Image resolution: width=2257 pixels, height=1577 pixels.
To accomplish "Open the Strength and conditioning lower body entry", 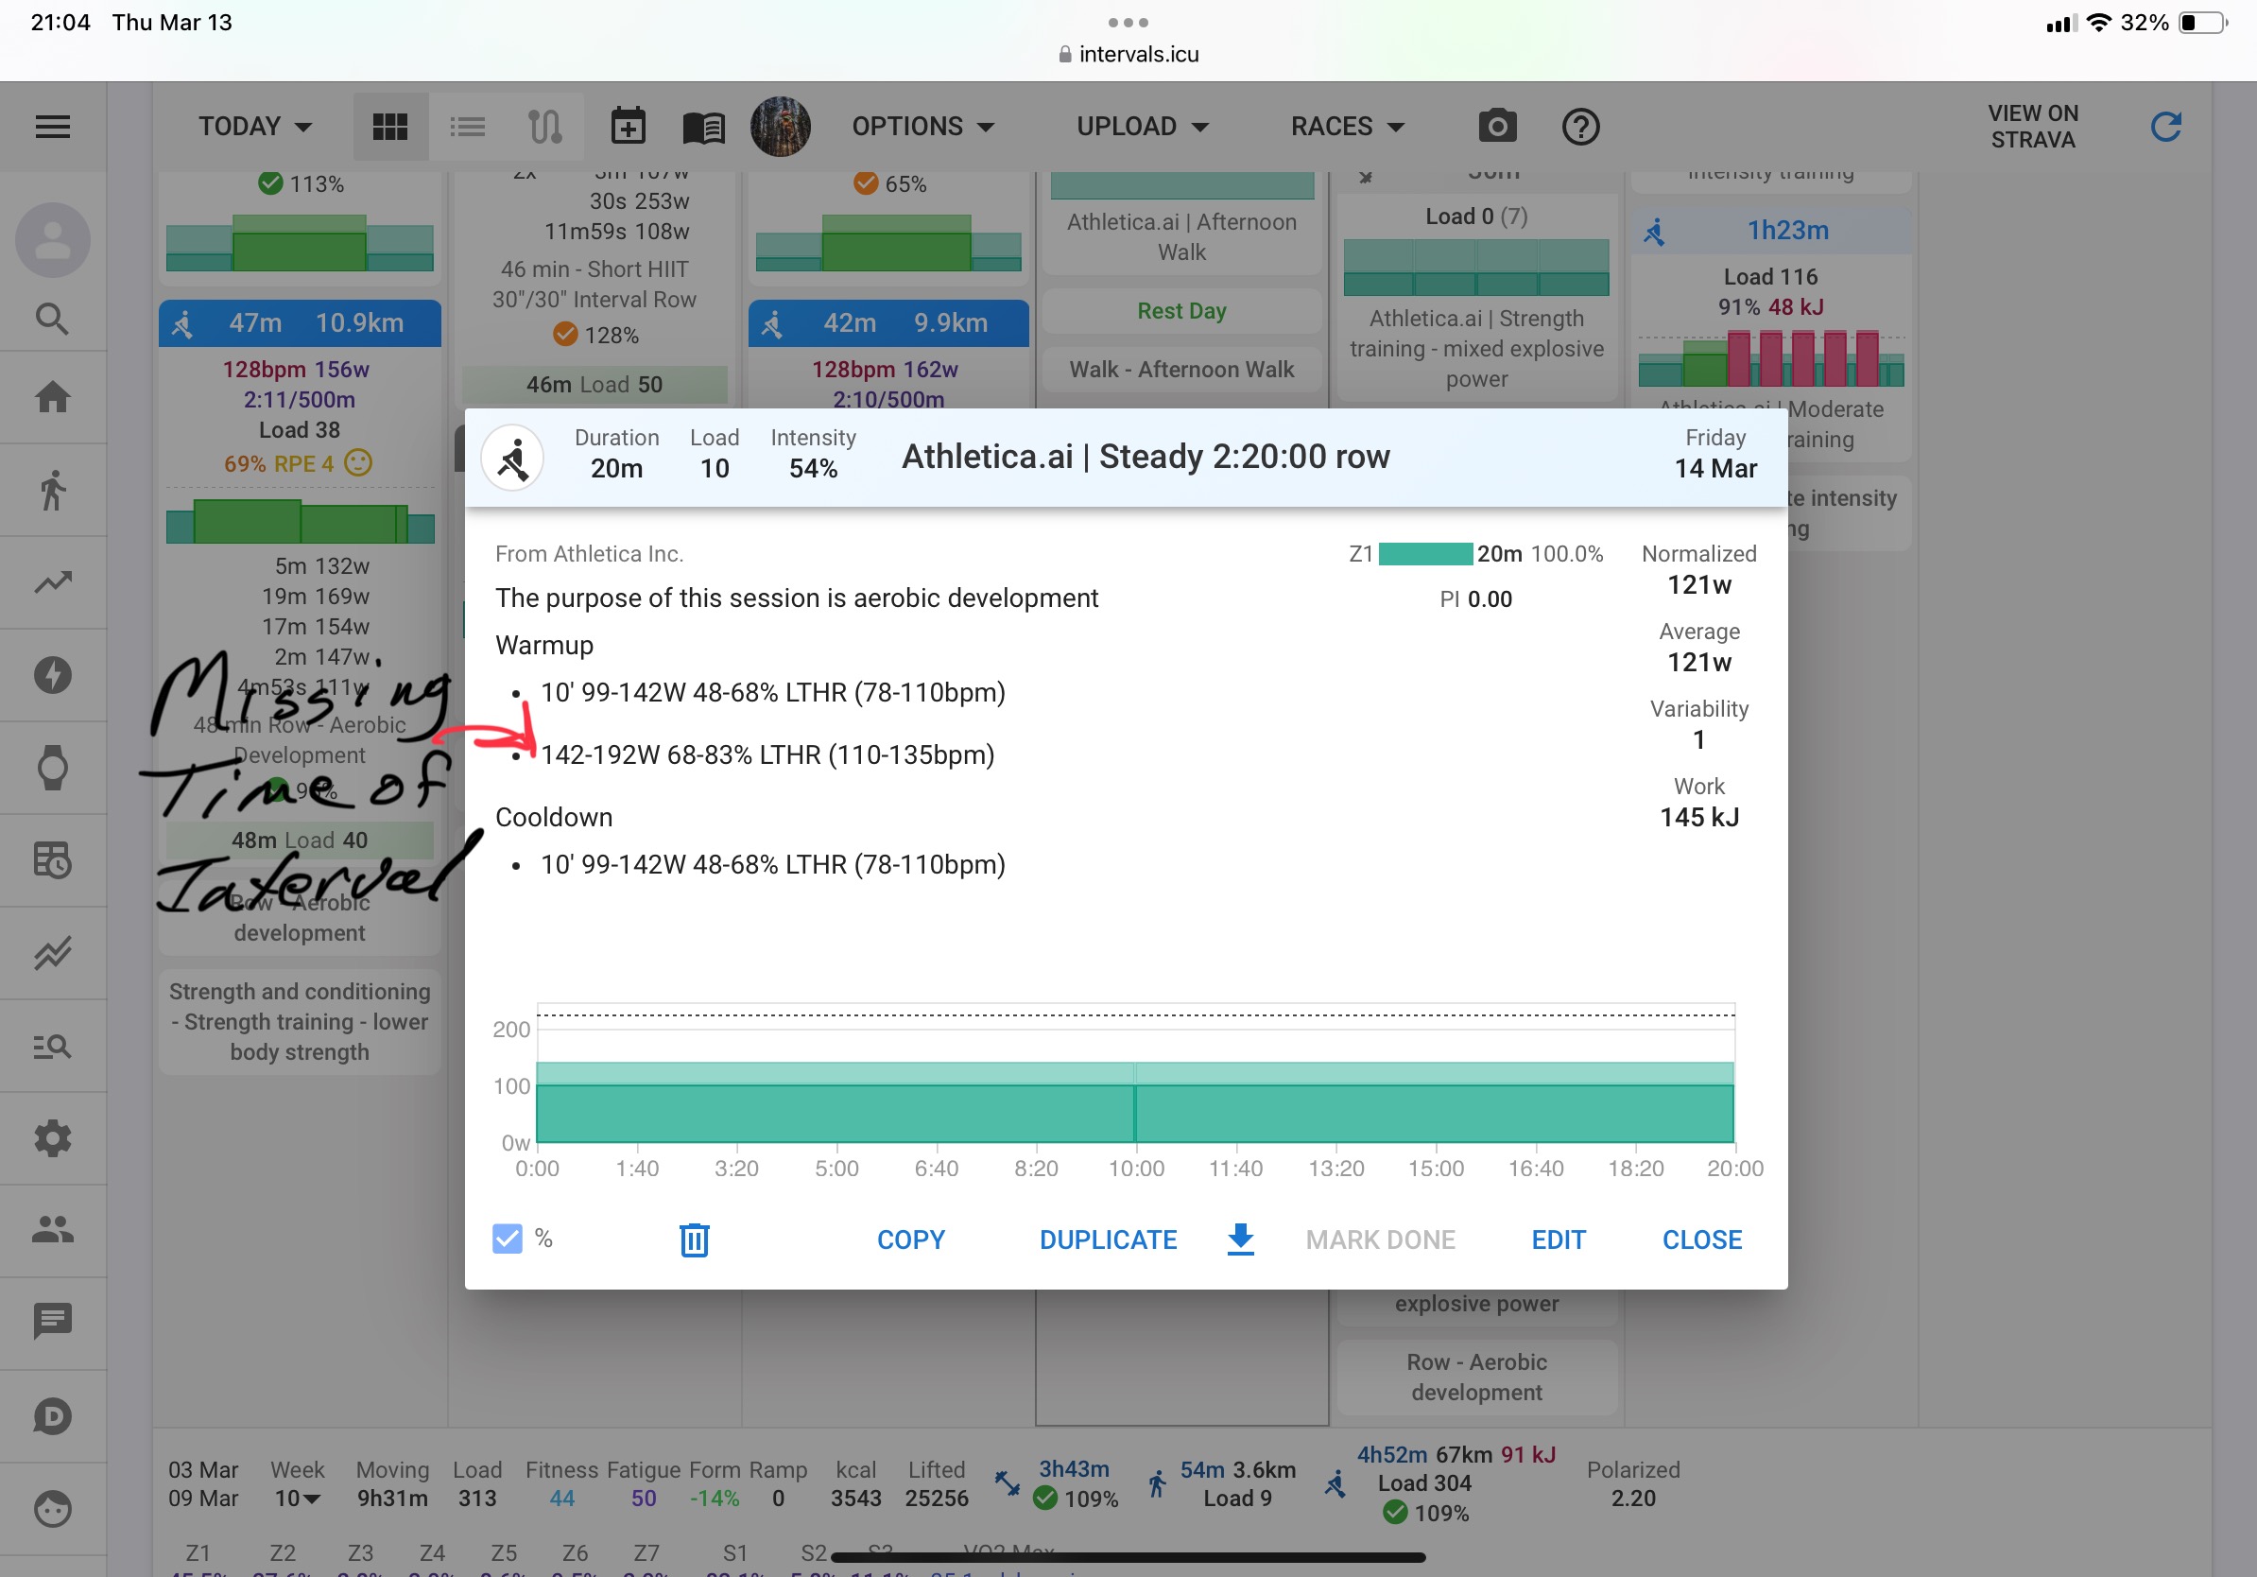I will pos(300,1021).
